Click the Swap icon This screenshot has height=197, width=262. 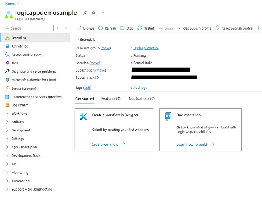point(161,28)
